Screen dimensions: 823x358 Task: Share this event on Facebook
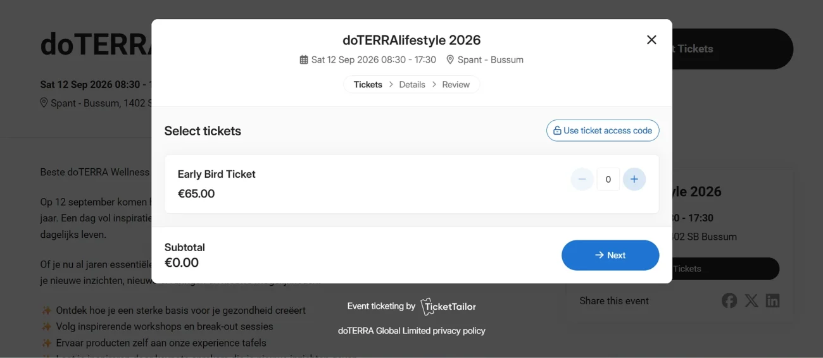[x=729, y=301]
